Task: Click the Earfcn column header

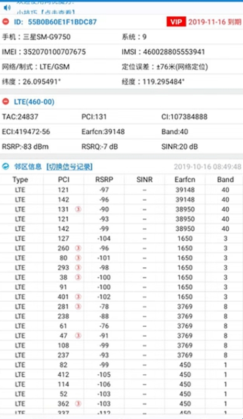Action: 185,179
